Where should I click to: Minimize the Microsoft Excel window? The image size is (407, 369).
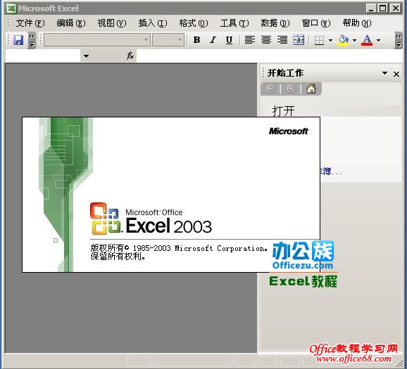click(x=371, y=8)
